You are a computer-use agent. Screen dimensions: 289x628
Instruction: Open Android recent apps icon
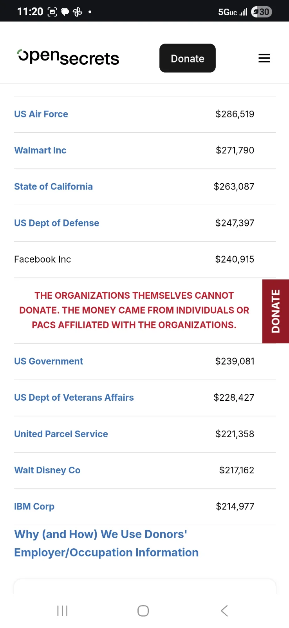(62, 611)
